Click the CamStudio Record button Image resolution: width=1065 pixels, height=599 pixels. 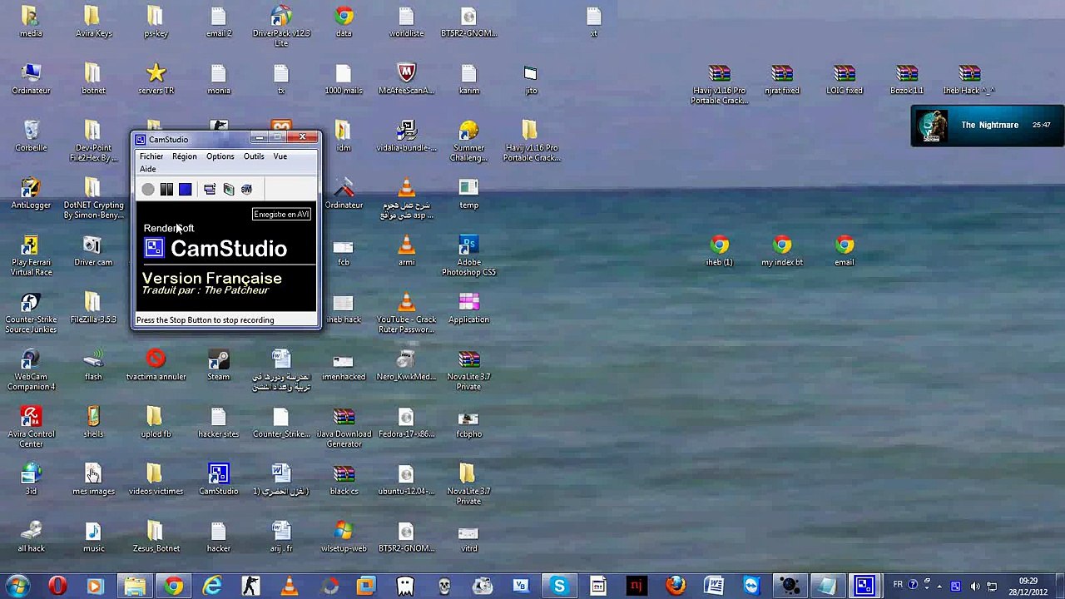coord(148,190)
